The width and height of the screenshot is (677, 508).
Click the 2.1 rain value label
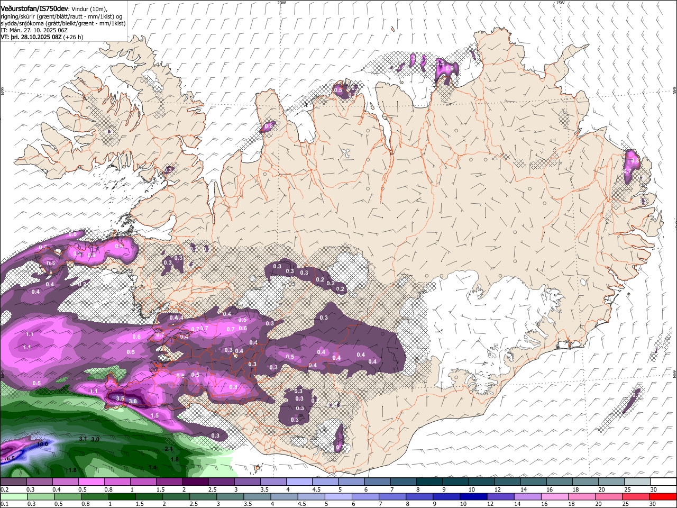point(169,449)
